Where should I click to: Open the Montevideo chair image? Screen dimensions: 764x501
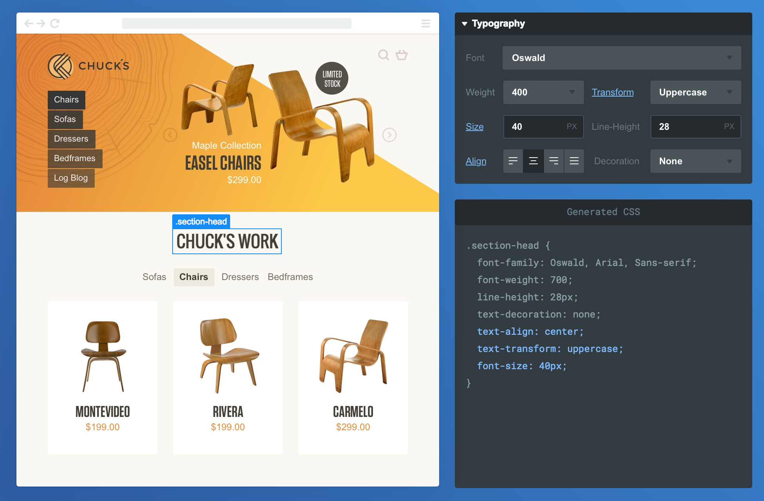click(103, 356)
